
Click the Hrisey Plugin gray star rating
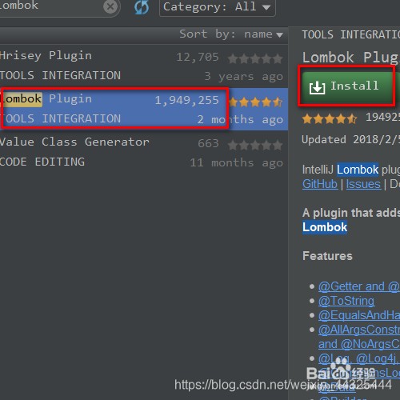coord(255,58)
